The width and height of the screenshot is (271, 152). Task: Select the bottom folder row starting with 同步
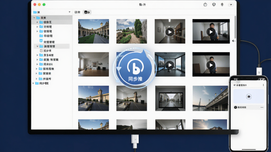click(x=42, y=83)
